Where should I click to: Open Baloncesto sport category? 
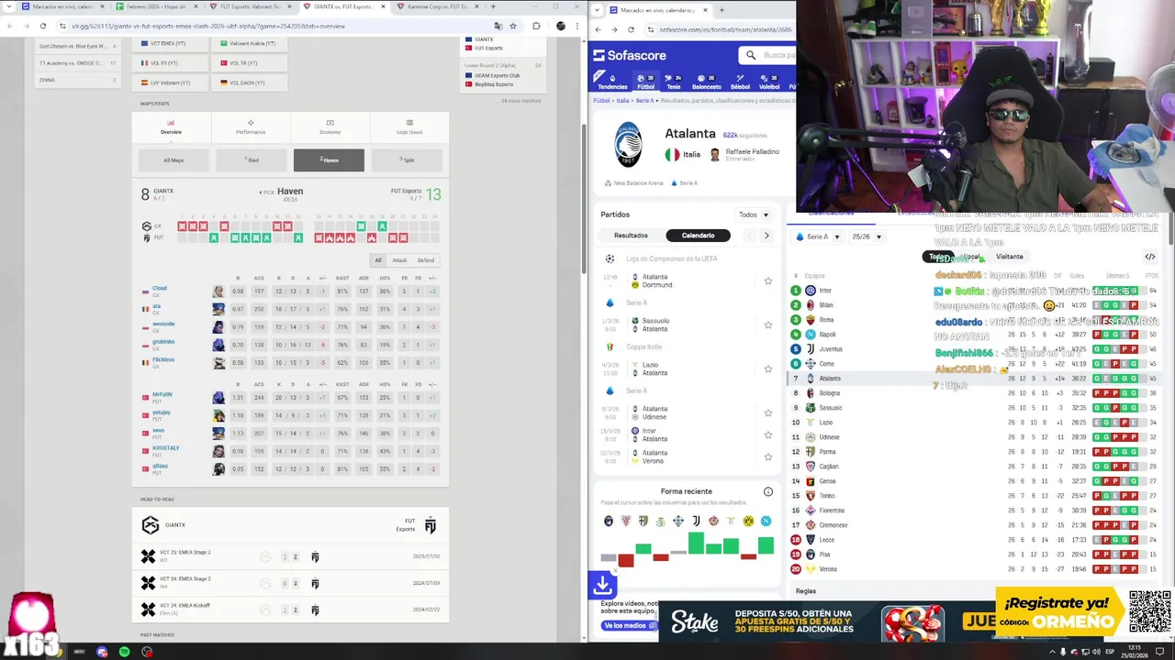(706, 82)
